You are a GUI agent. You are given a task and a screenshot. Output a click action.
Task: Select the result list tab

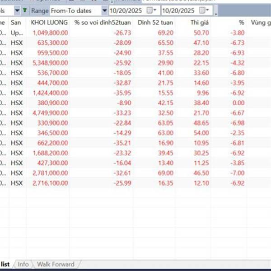[5, 264]
